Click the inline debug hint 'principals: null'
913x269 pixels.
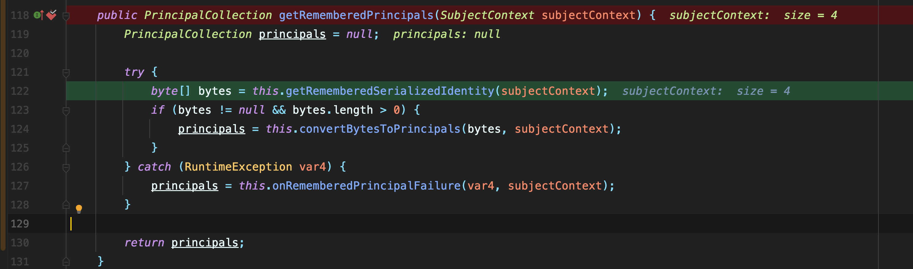(447, 34)
